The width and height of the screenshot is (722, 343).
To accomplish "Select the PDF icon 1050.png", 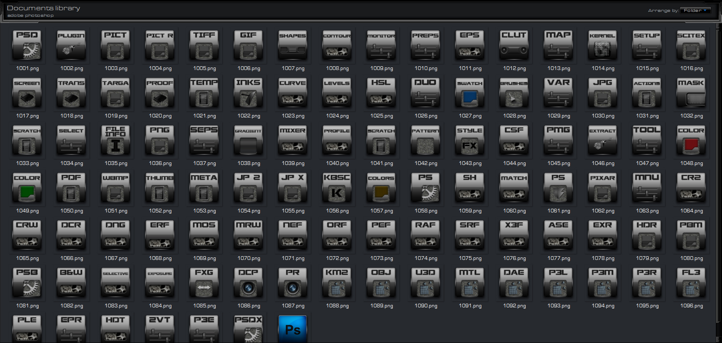I will [71, 187].
